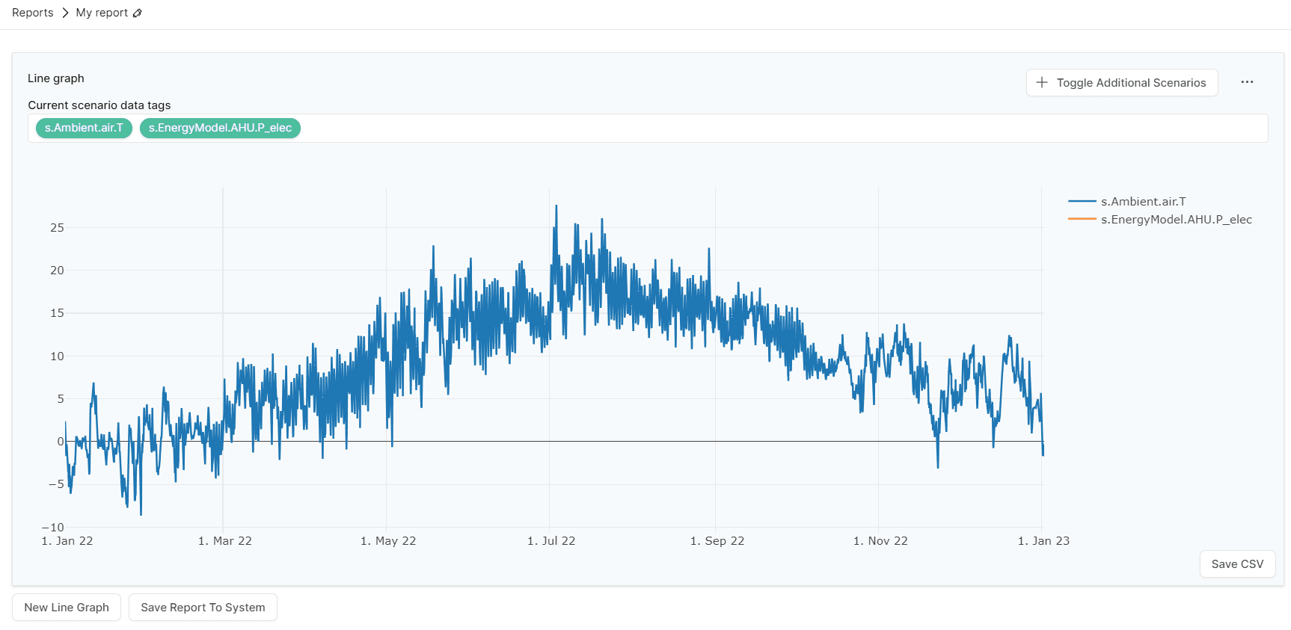Screen dimensions: 1291x630
Task: Click New Line Graph button
Action: click(67, 608)
